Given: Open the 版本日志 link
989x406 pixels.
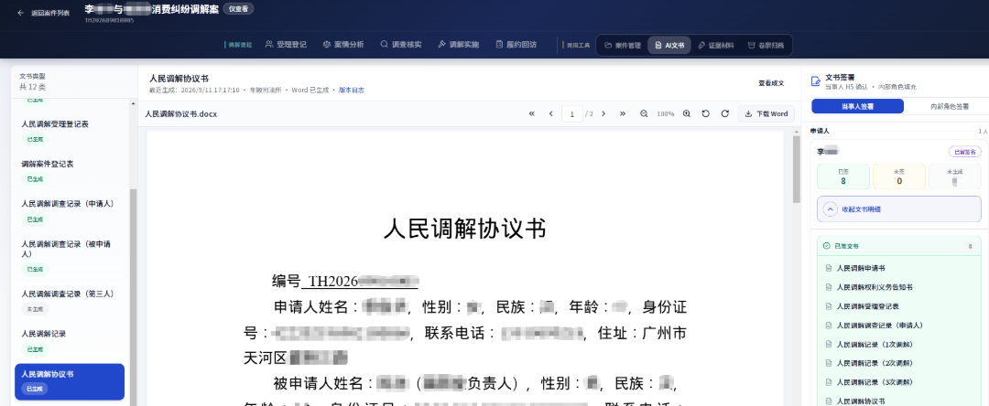Looking at the screenshot, I should pyautogui.click(x=352, y=90).
